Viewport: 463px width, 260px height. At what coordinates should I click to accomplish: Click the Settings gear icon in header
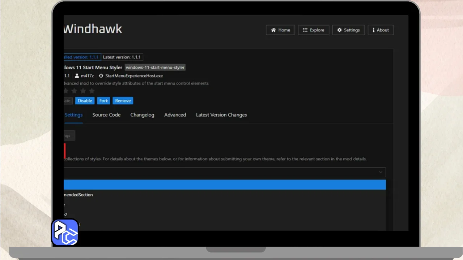coord(339,30)
